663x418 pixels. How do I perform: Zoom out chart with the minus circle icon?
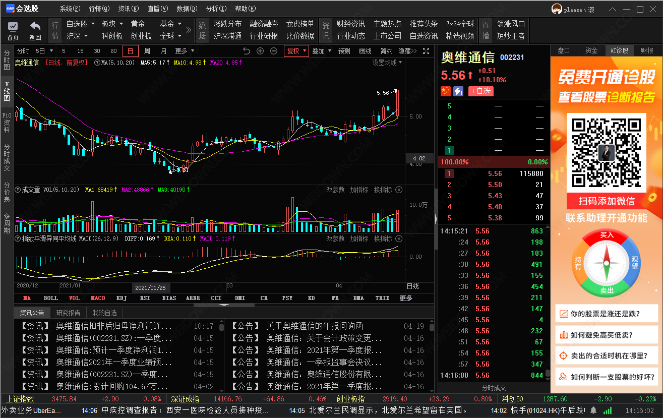[x=274, y=51]
